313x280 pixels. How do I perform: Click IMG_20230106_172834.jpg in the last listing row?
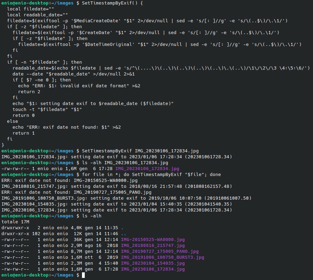point(153,269)
